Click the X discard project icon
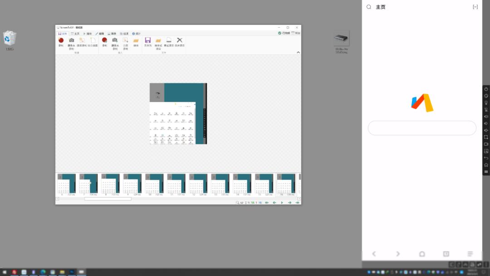 [180, 40]
